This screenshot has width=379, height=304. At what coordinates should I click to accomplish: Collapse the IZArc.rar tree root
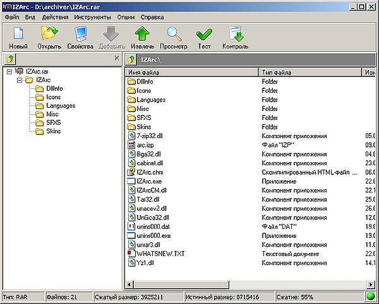(x=9, y=72)
